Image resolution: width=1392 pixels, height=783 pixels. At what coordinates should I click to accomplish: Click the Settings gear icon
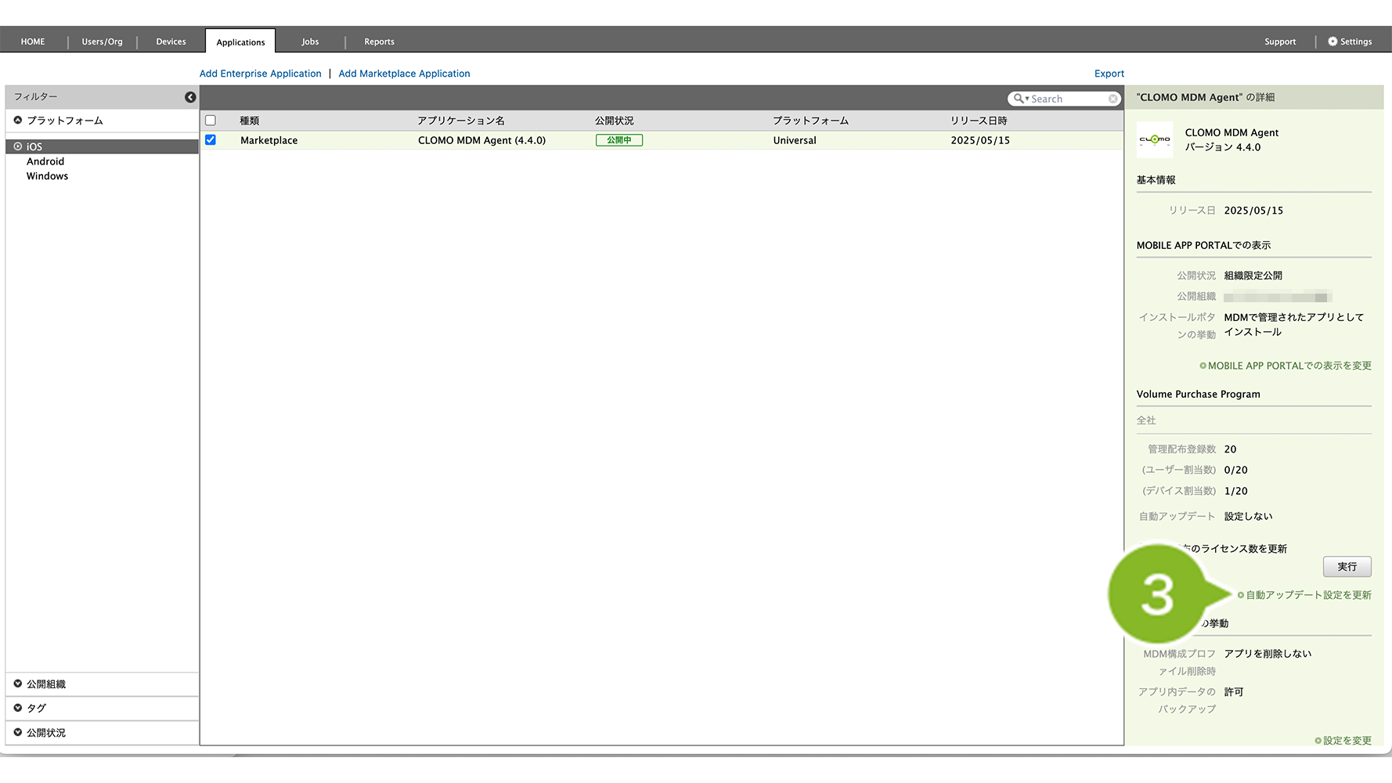[1332, 41]
